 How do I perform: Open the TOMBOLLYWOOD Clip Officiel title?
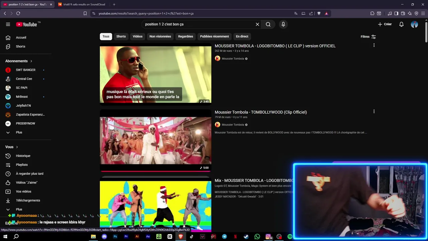pyautogui.click(x=260, y=112)
